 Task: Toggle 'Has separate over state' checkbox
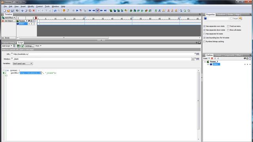(204, 26)
